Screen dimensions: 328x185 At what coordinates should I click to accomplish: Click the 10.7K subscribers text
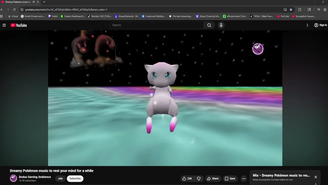click(x=27, y=181)
